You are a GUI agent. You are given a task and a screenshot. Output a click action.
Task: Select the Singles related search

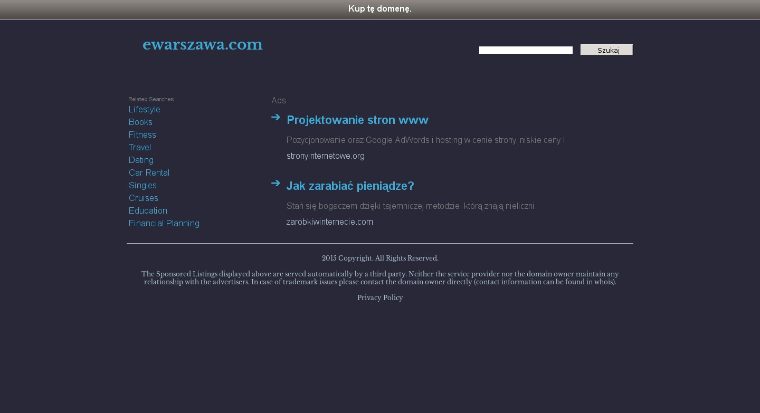142,186
